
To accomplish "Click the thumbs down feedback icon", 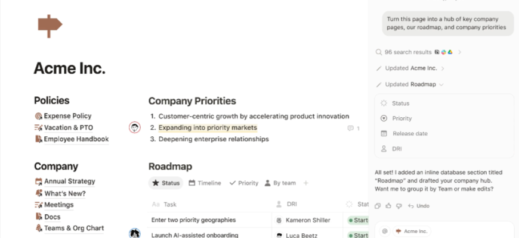I will (398, 206).
